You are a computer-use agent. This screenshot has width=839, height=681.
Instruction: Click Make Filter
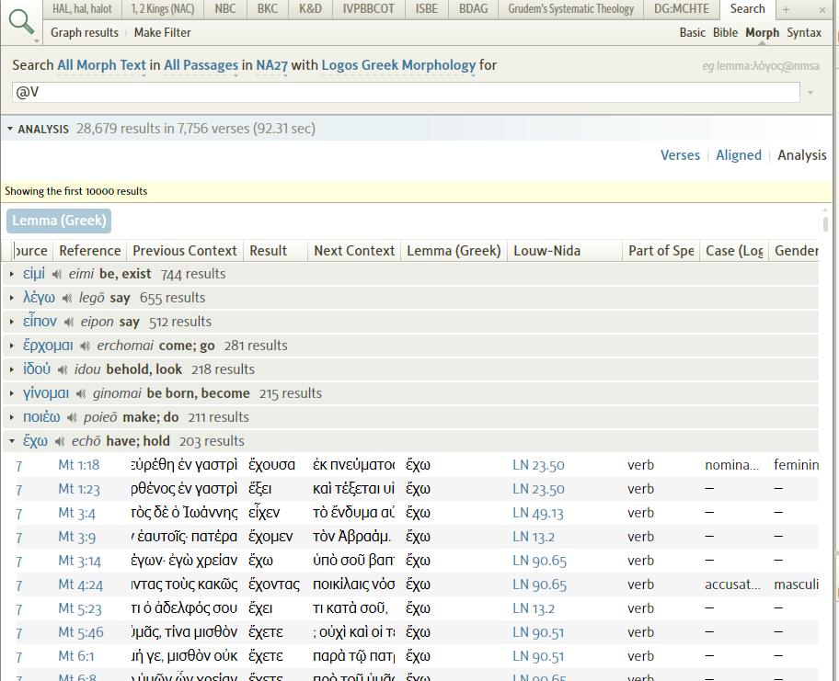[x=162, y=32]
